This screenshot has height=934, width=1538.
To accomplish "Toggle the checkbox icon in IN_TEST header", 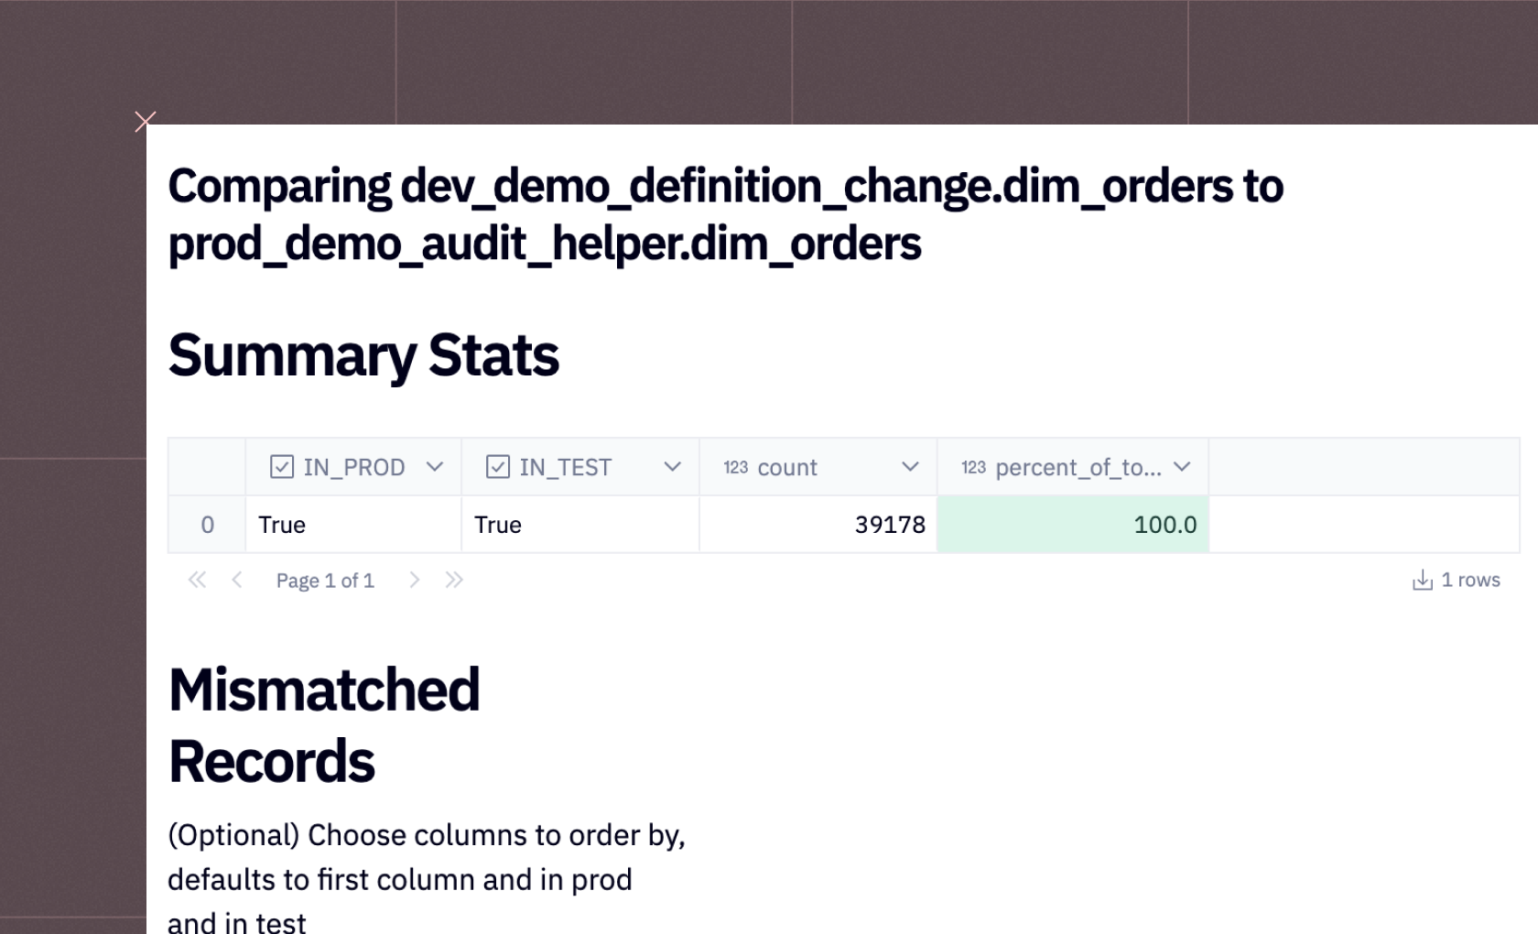I will [496, 467].
